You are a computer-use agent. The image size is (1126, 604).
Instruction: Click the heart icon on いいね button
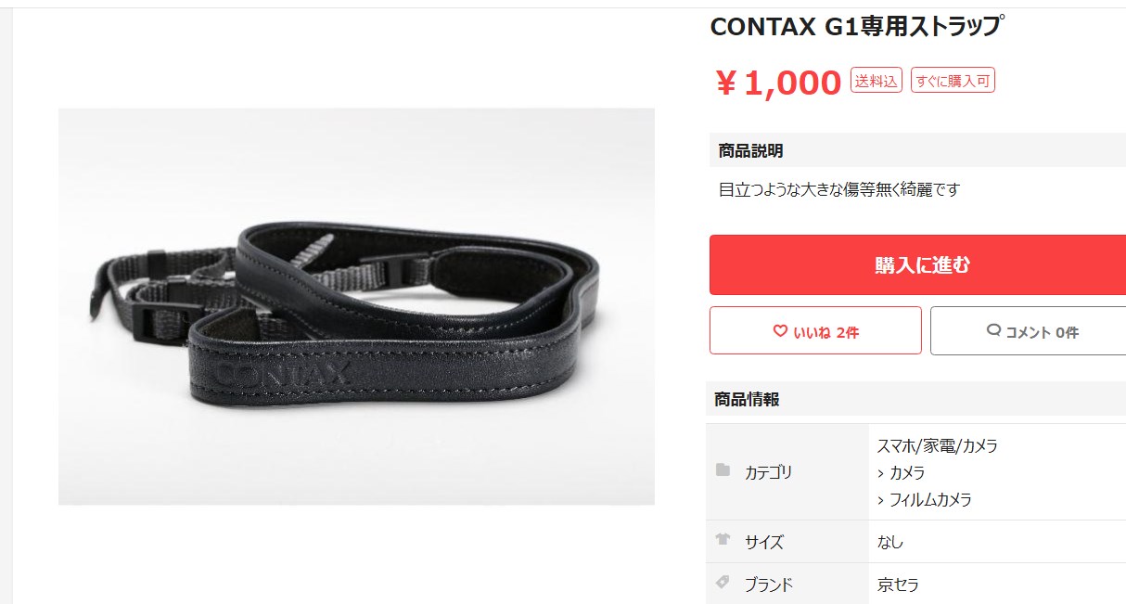click(x=780, y=331)
